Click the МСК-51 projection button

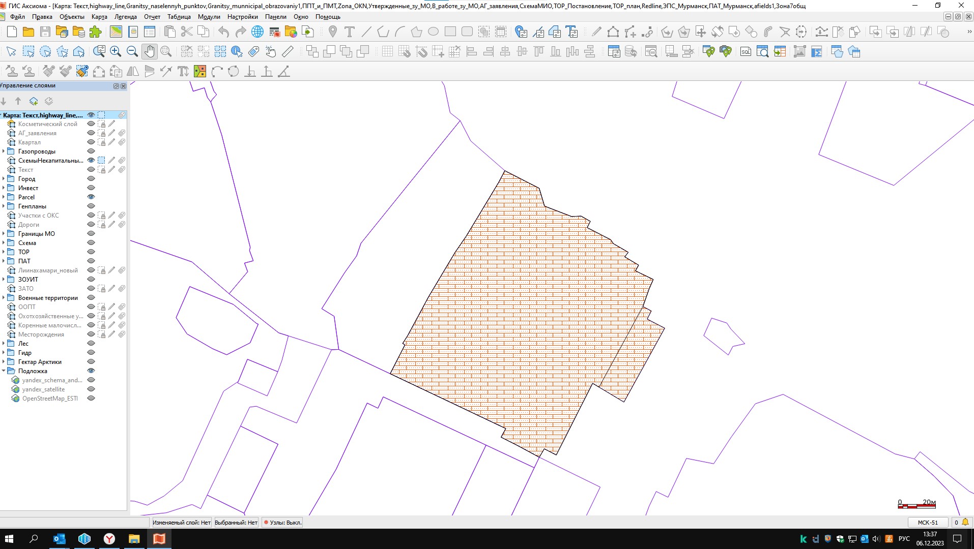coord(927,522)
